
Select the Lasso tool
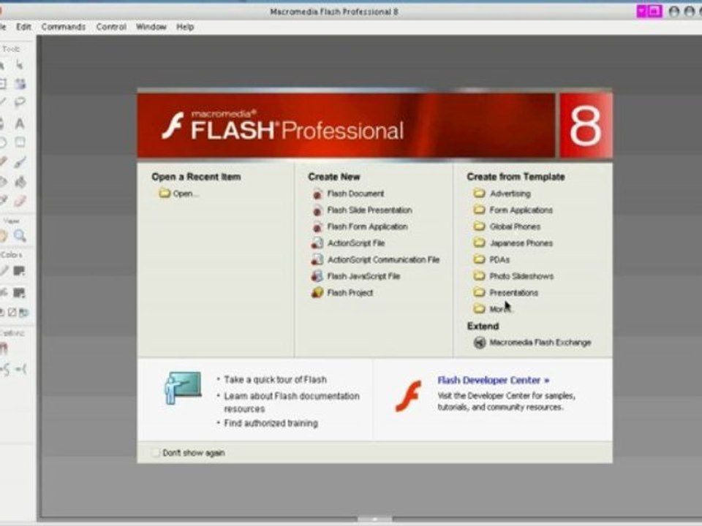click(20, 102)
